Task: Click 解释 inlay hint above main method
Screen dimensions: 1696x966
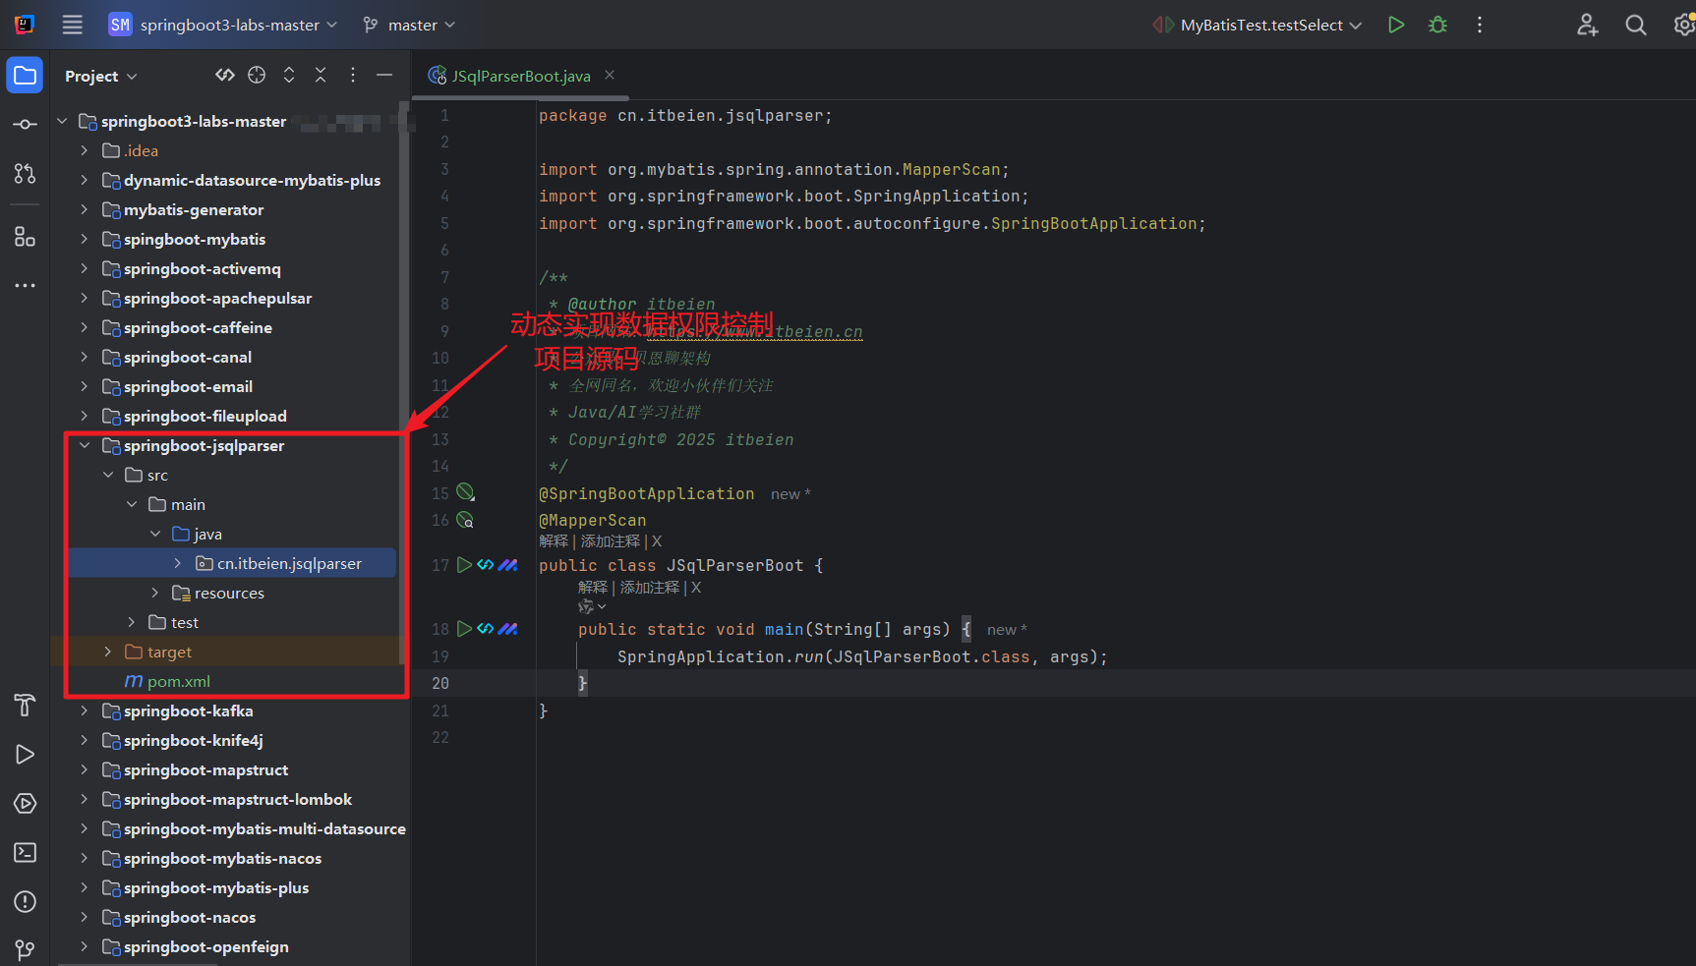Action: (593, 588)
